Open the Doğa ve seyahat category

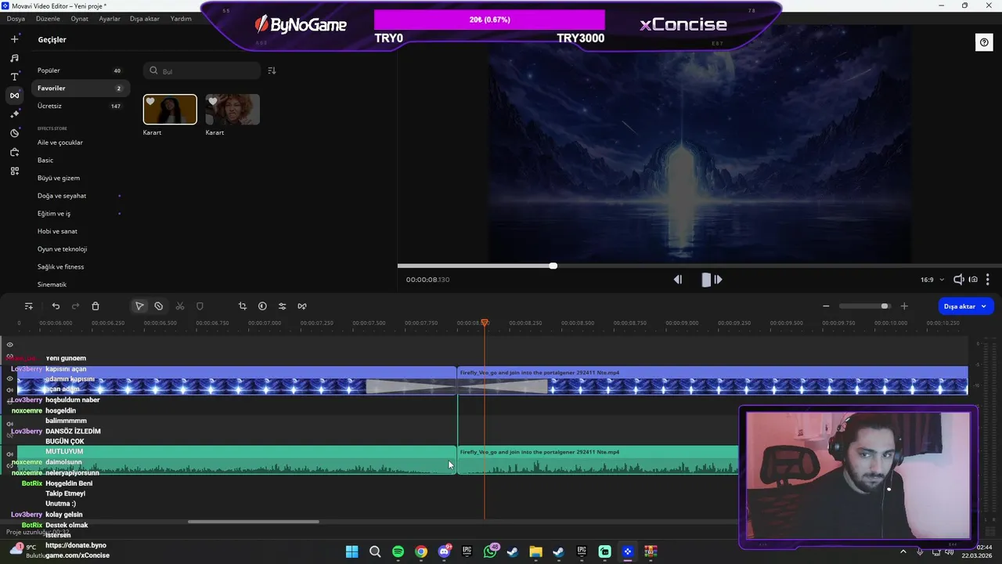pos(62,196)
